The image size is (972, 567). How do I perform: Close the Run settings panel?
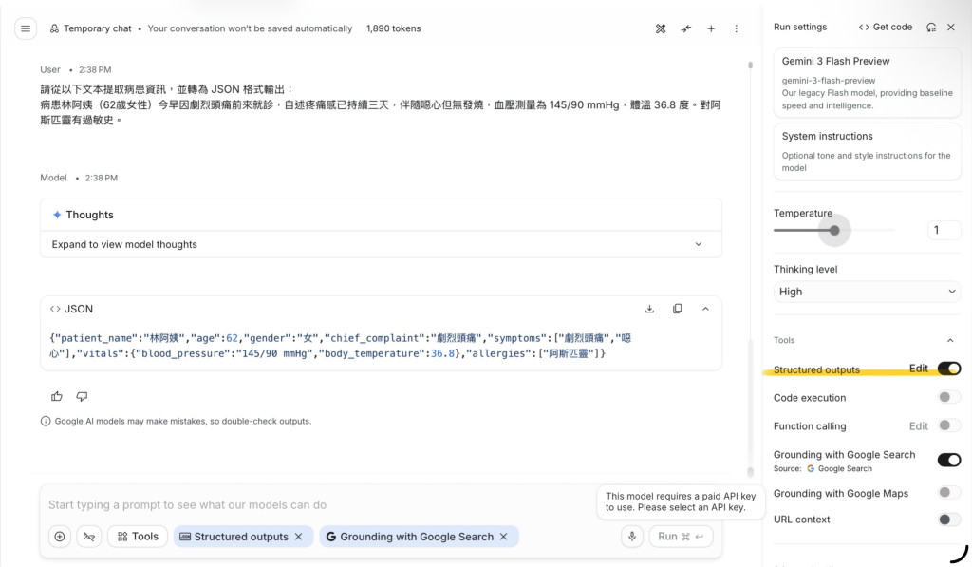951,28
